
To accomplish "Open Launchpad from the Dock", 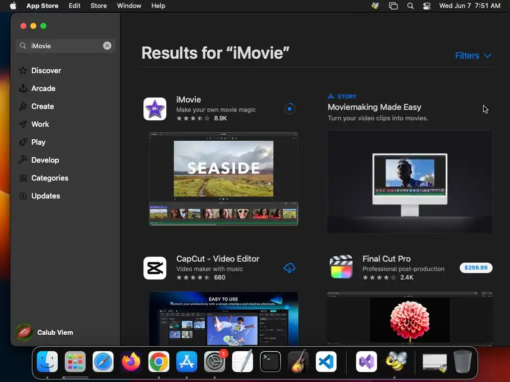I will (x=75, y=362).
